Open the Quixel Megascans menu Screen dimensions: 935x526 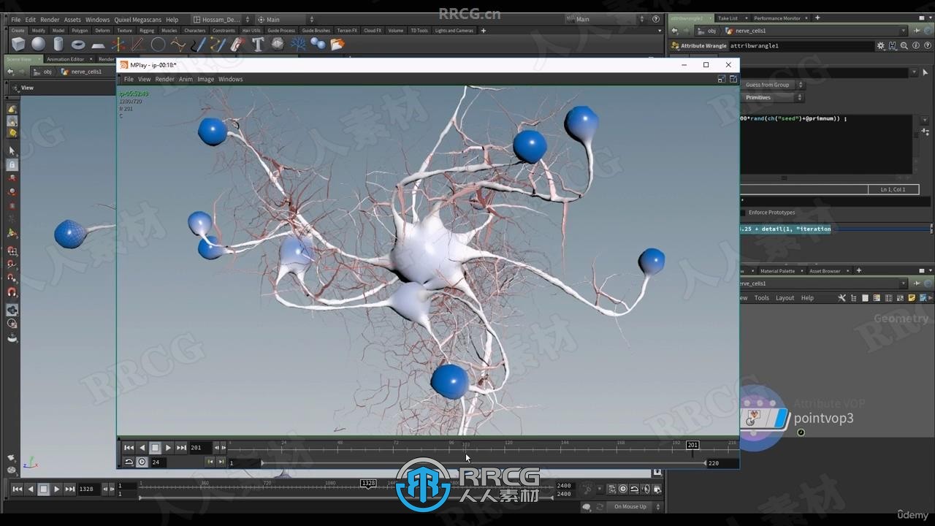(x=137, y=20)
